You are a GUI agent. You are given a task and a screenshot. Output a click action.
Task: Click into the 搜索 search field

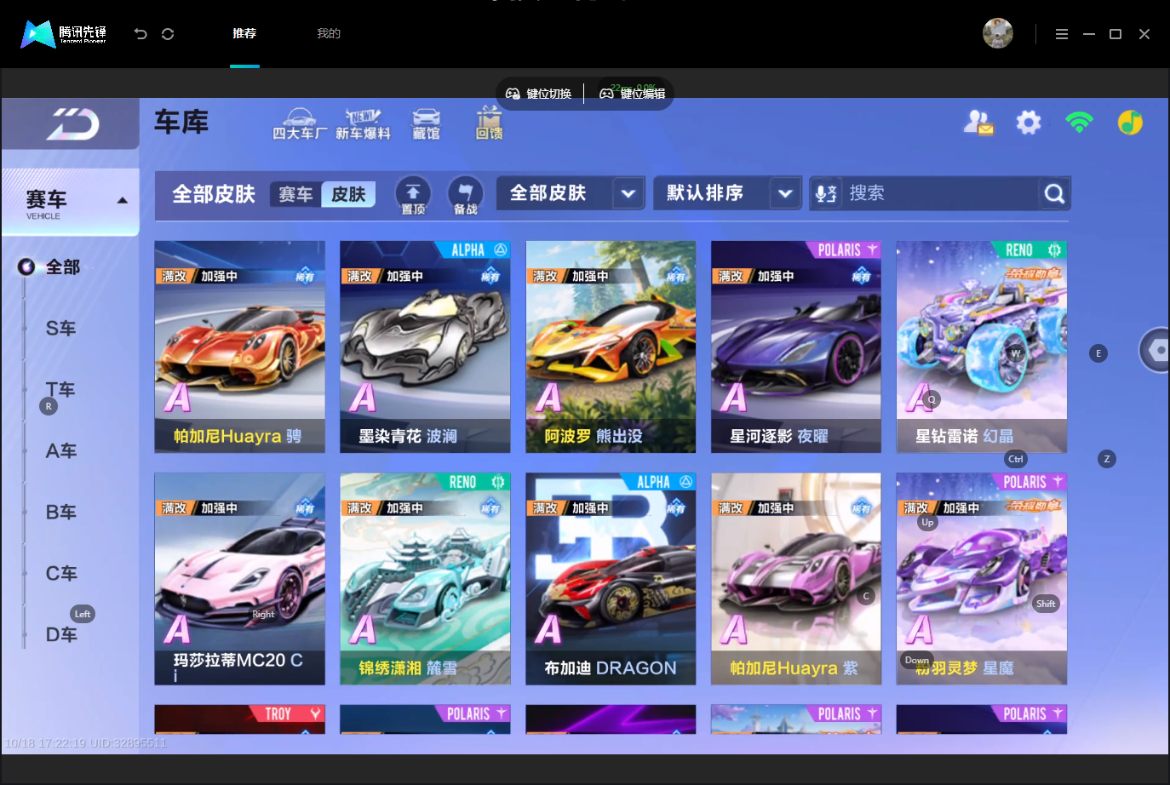coord(941,193)
